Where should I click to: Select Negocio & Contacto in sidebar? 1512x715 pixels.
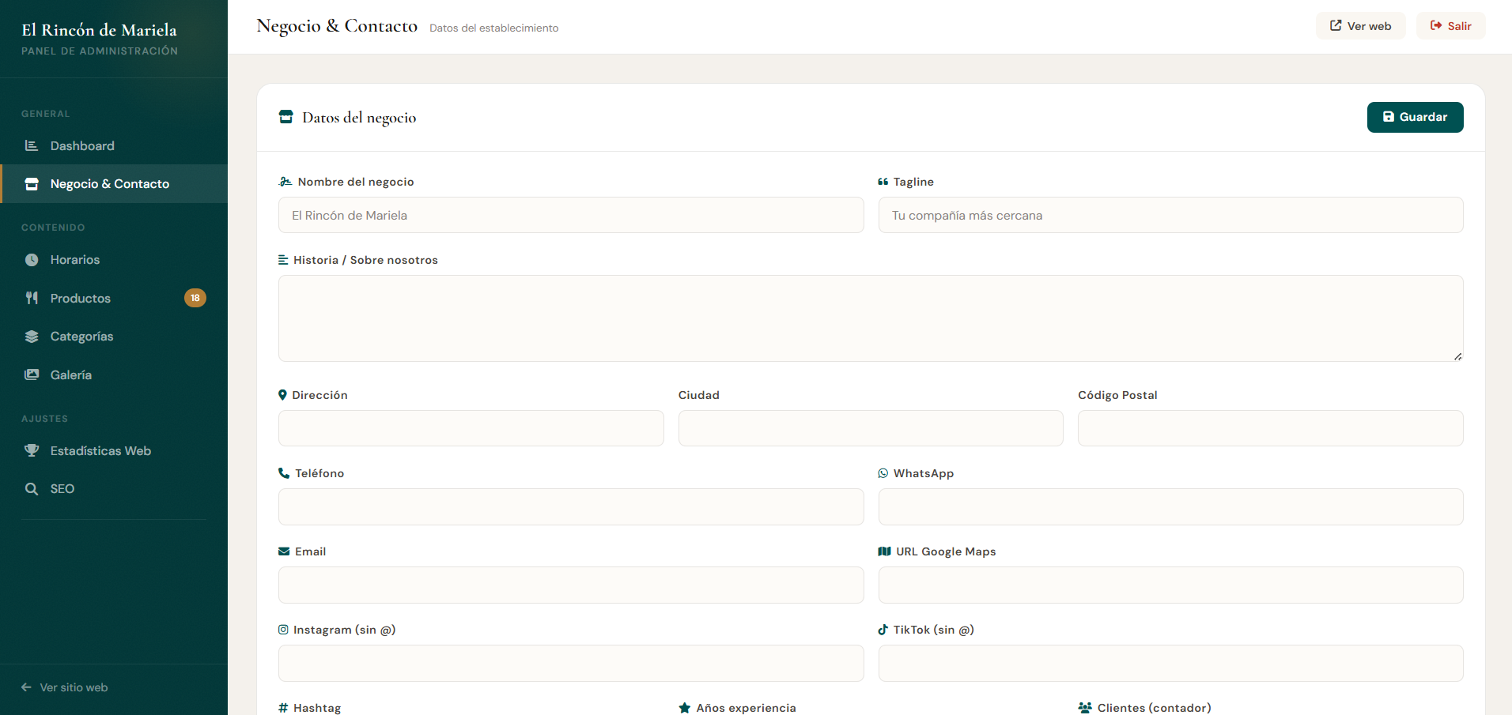click(114, 184)
